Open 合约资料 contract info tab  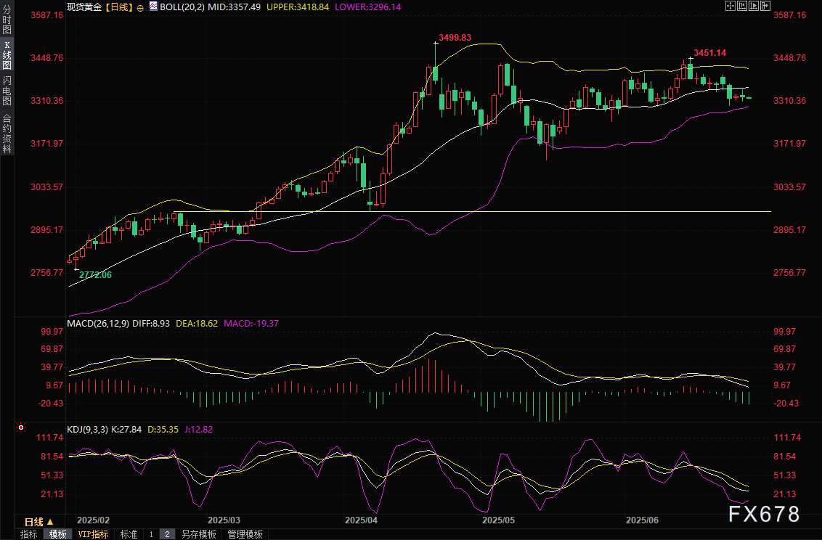[x=7, y=134]
